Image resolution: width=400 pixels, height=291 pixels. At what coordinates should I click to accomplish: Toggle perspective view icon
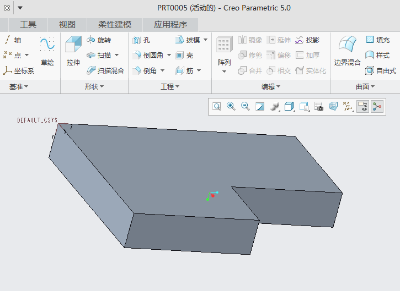click(333, 107)
